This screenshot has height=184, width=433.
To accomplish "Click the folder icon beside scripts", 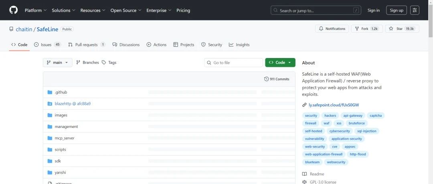I will [x=50, y=150].
